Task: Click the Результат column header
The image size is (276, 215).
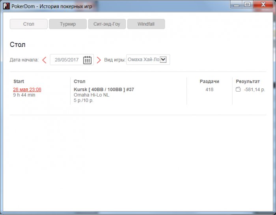Action: [248, 81]
